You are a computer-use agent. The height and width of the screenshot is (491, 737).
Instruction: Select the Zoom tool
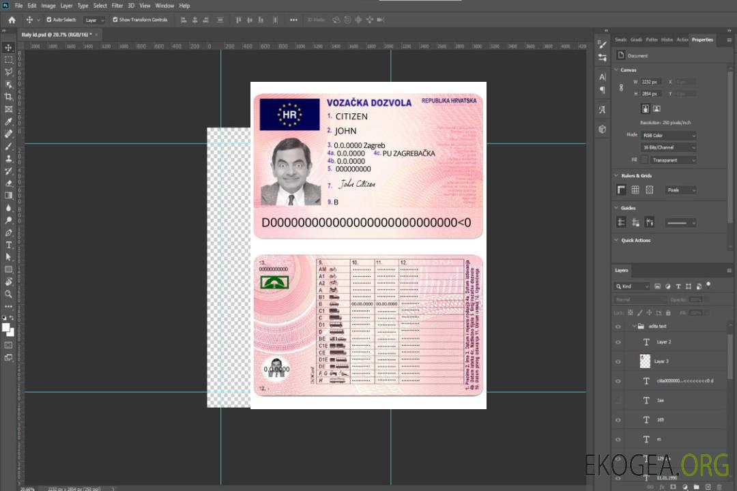click(x=8, y=294)
